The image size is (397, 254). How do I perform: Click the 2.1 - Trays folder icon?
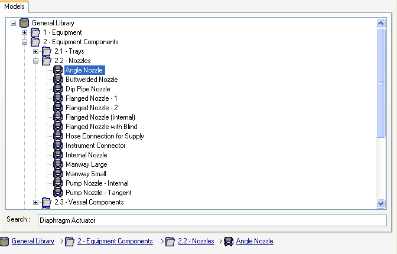click(47, 51)
